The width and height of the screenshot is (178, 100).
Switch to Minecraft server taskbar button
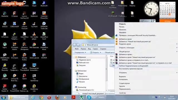pyautogui.click(x=18, y=97)
